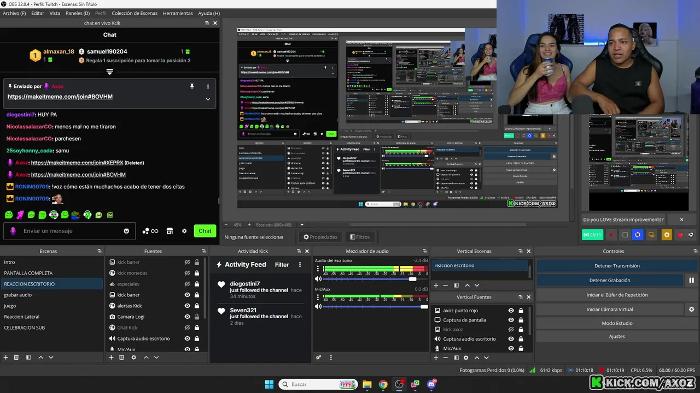Open Colección de Escenas menu
700x393 pixels.
pyautogui.click(x=135, y=13)
